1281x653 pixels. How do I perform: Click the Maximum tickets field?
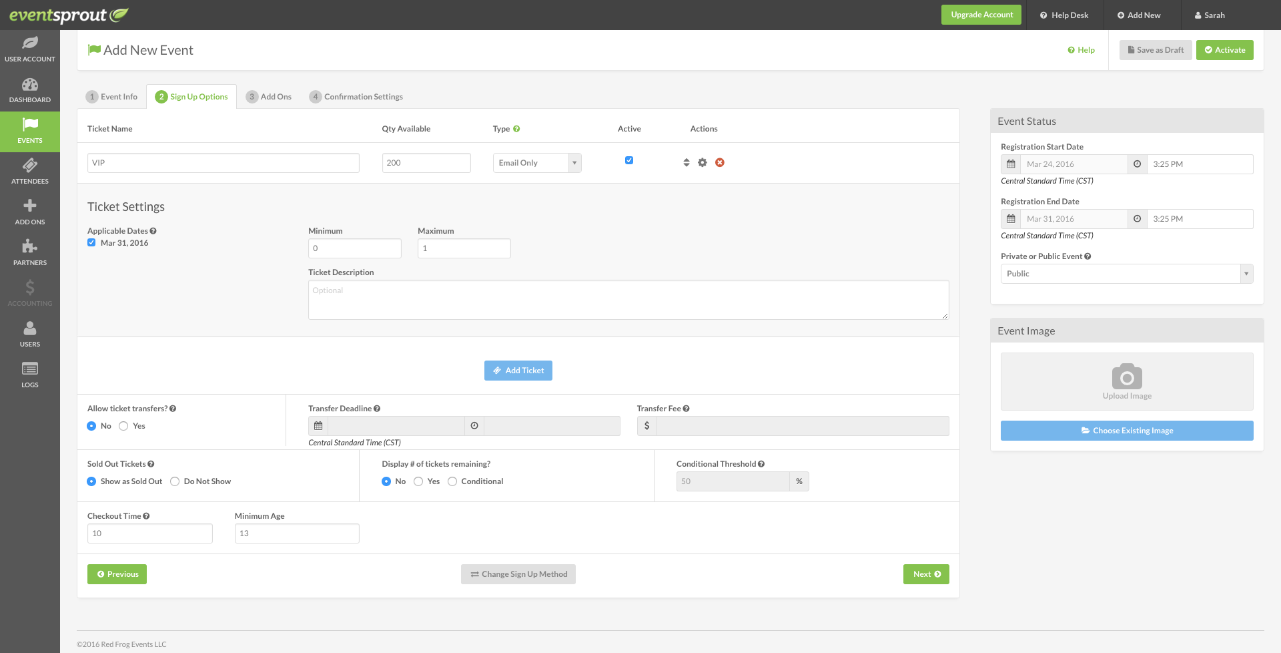tap(464, 248)
